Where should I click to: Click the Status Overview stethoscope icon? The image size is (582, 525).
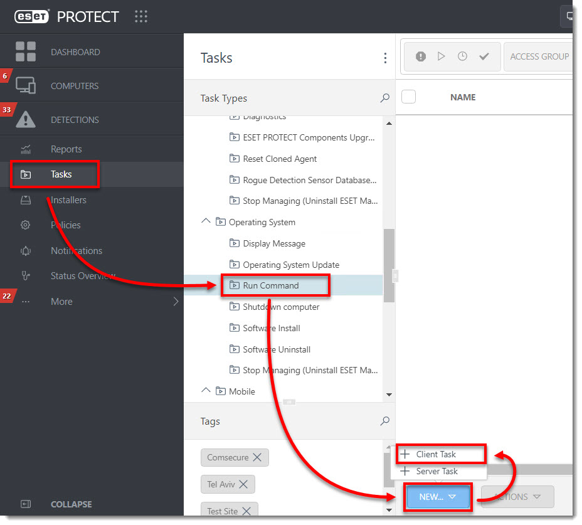pos(26,276)
